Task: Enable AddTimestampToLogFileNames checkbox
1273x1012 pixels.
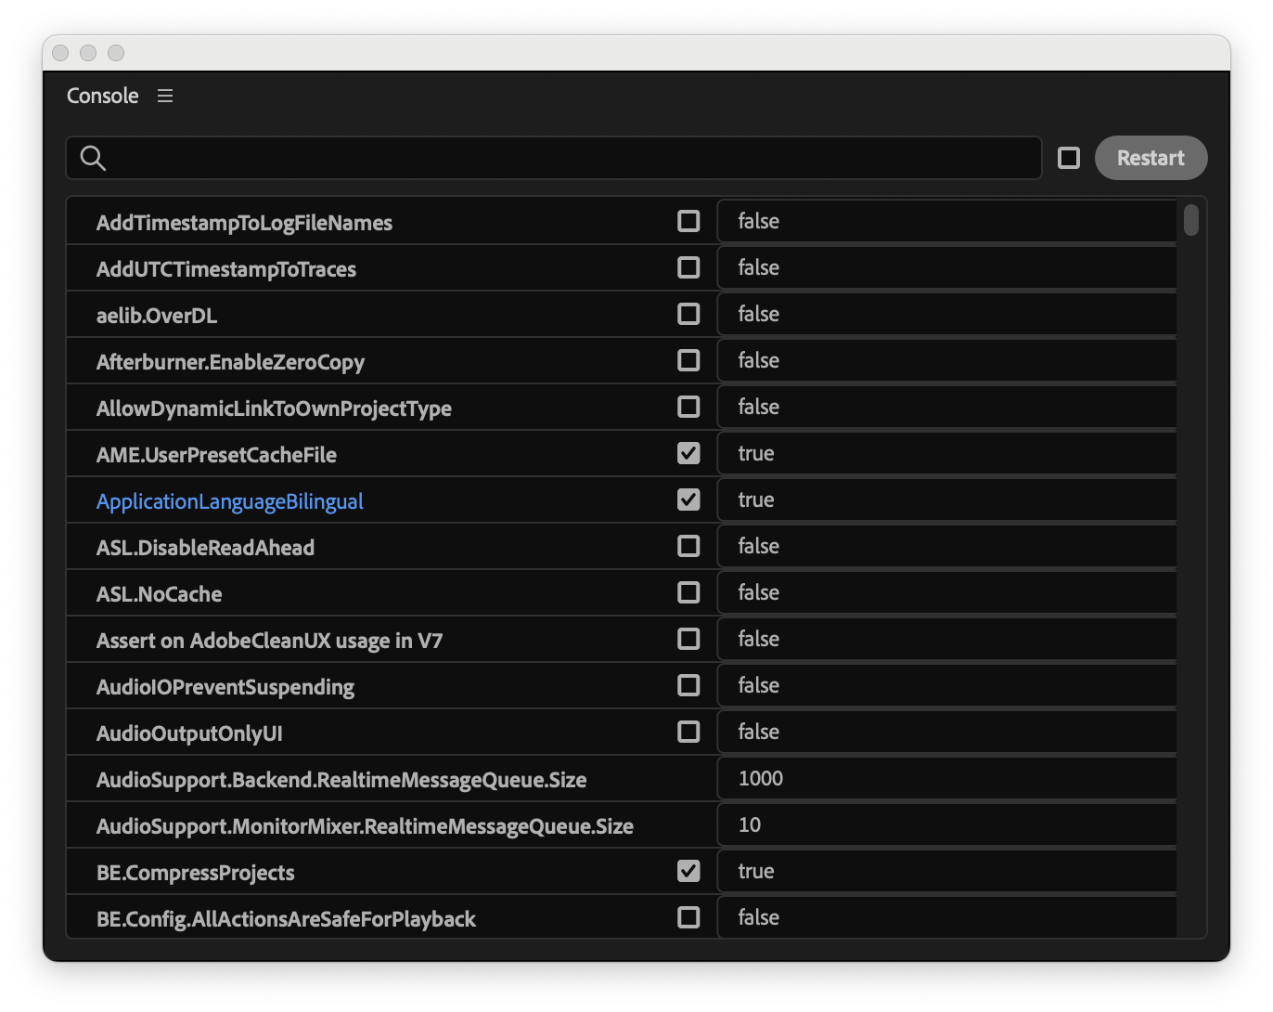Action: pyautogui.click(x=688, y=221)
